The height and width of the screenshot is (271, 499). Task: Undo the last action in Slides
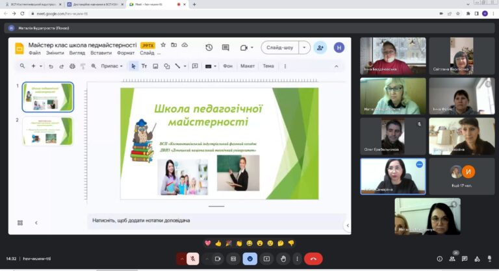click(x=51, y=66)
